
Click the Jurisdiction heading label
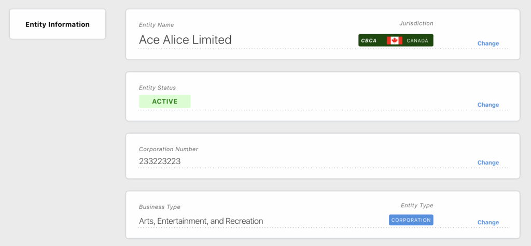pos(416,23)
